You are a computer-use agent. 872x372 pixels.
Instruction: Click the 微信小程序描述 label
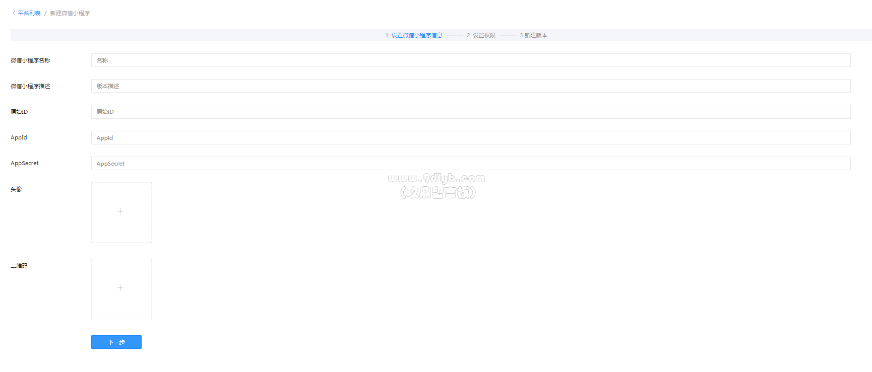click(x=30, y=86)
